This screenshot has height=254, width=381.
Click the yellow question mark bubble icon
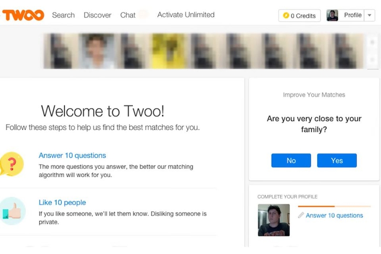(11, 164)
